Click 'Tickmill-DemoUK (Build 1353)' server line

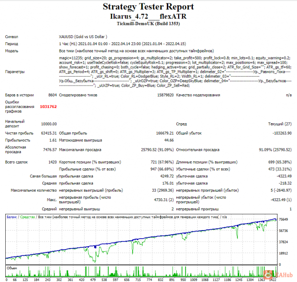[148, 24]
